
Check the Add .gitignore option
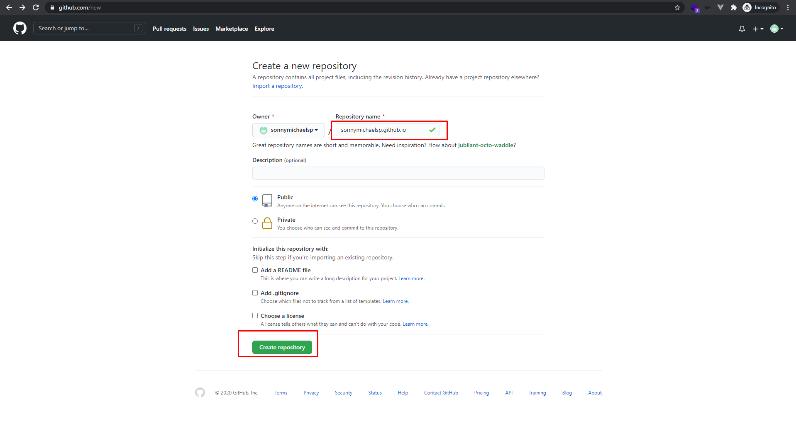pyautogui.click(x=255, y=293)
